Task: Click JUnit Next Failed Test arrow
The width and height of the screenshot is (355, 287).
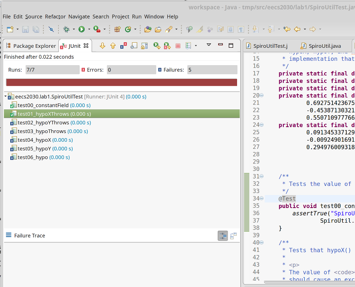Action: coord(102,46)
